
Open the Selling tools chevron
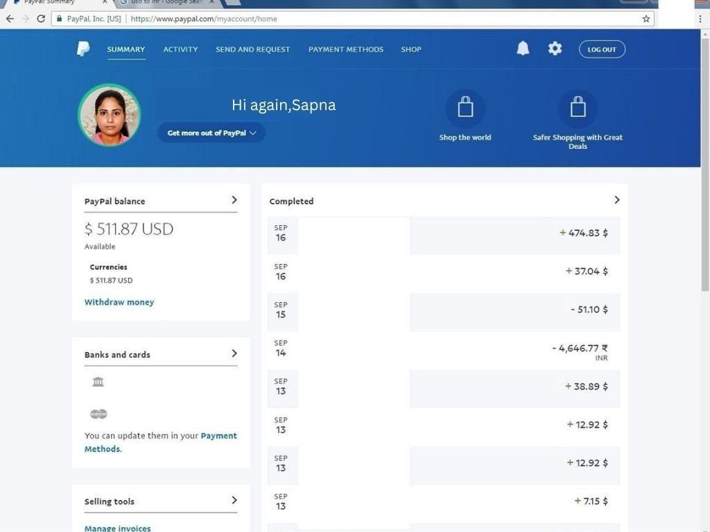click(x=234, y=500)
